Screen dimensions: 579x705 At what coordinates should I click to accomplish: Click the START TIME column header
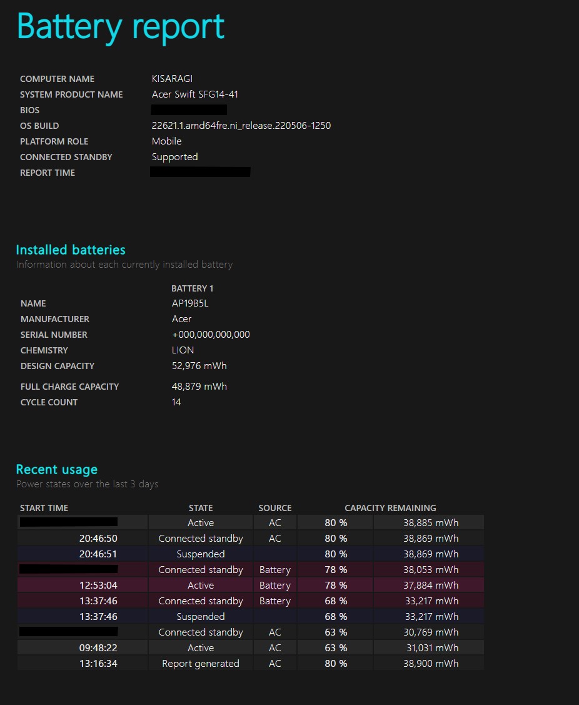[x=44, y=508]
